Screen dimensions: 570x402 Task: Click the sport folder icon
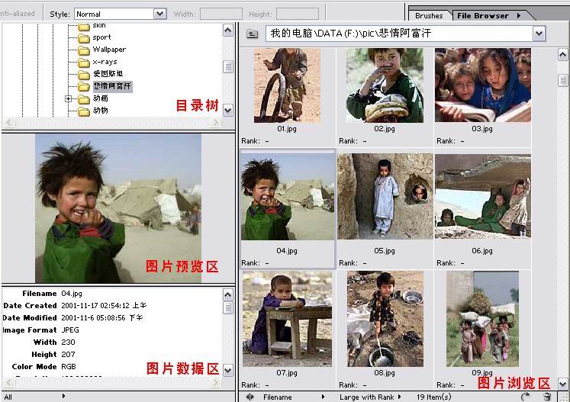click(84, 38)
